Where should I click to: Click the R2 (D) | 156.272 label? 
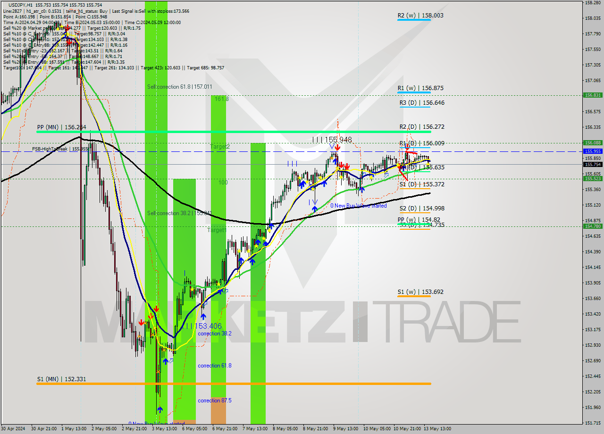tap(422, 127)
